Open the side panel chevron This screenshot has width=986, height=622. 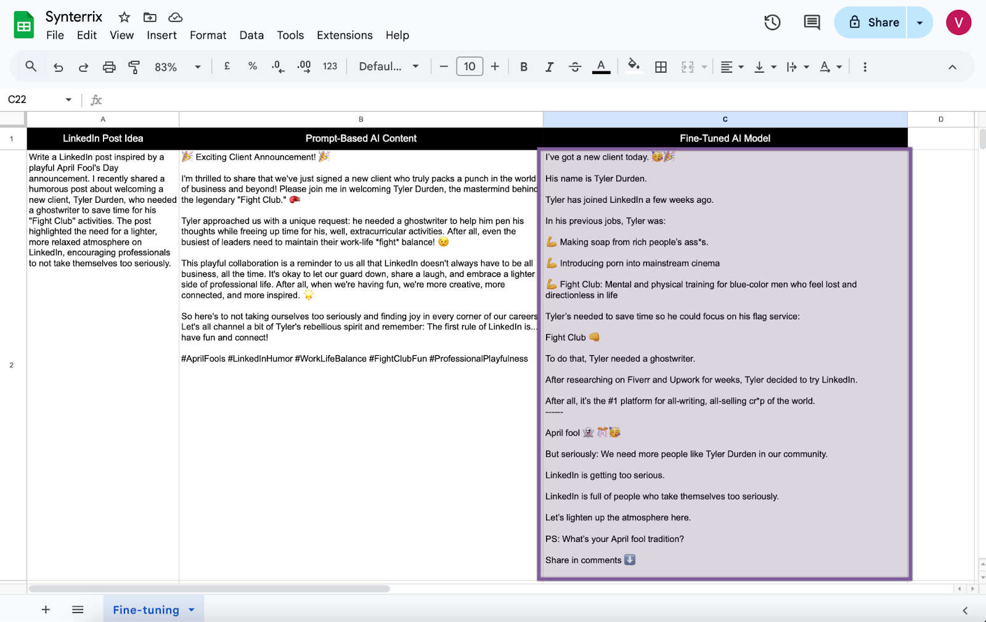pyautogui.click(x=965, y=610)
